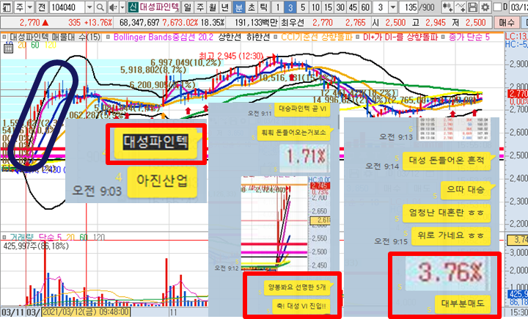Click the 상한선 upper band legend text
This screenshot has height=319, width=528.
[x=230, y=37]
